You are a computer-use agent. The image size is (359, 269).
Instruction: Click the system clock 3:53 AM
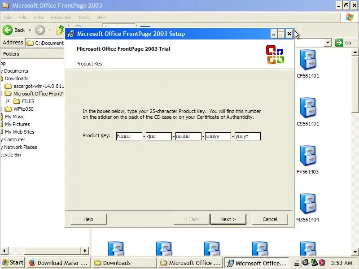click(x=341, y=263)
